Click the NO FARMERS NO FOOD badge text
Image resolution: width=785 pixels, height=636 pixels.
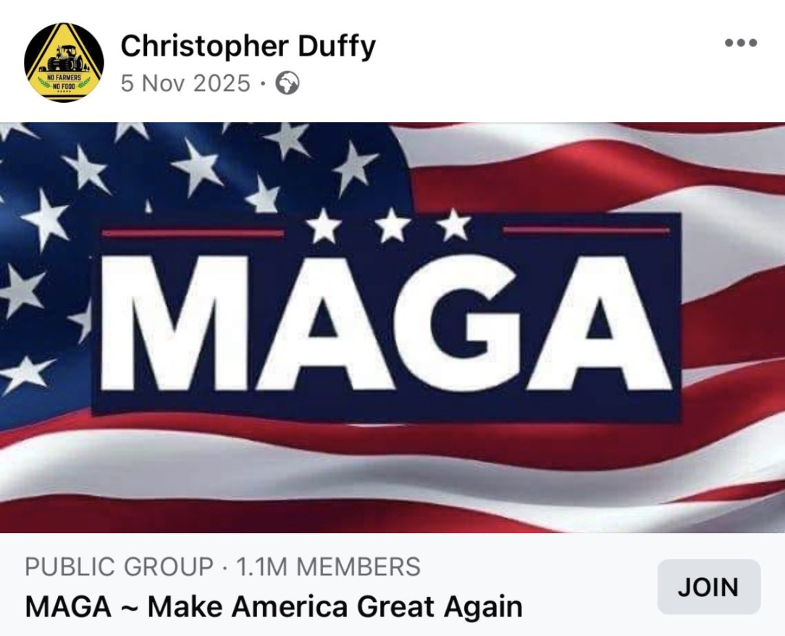point(64,82)
